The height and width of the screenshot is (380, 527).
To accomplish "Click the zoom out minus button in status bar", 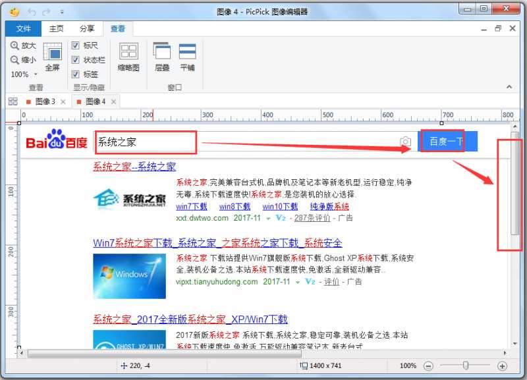I will 428,366.
